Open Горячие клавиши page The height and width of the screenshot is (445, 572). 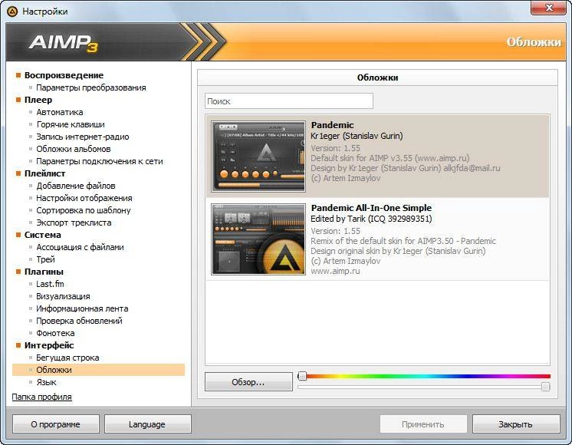coord(71,124)
